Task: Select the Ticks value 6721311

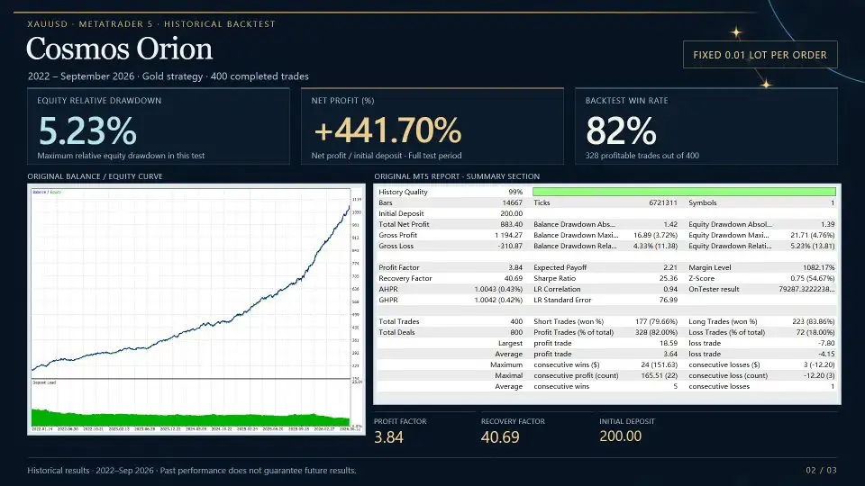Action: (663, 202)
